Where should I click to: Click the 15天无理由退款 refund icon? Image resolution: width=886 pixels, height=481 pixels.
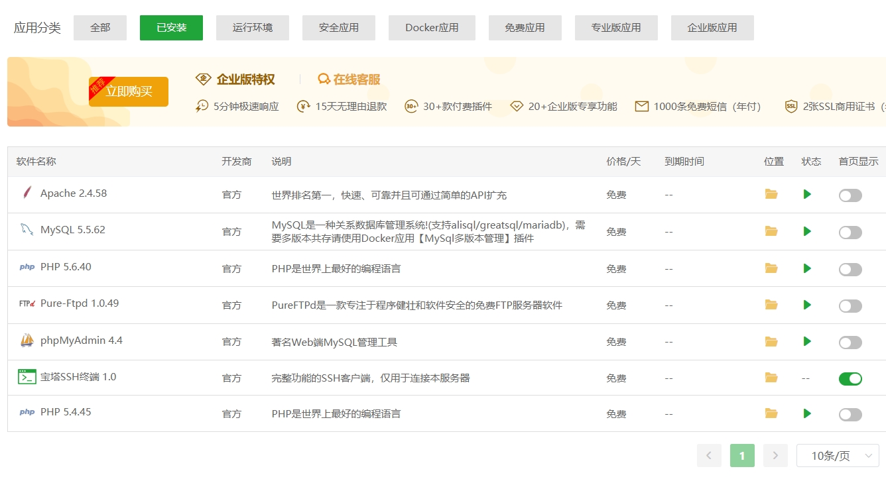[x=304, y=106]
